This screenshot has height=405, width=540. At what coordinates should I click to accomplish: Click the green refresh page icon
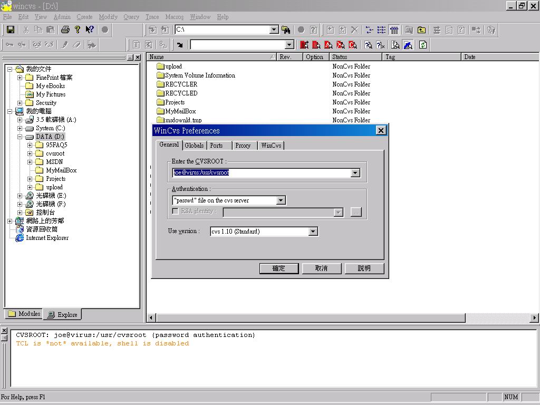point(423,45)
